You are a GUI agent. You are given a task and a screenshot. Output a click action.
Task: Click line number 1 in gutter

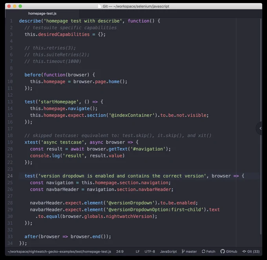[11, 21]
